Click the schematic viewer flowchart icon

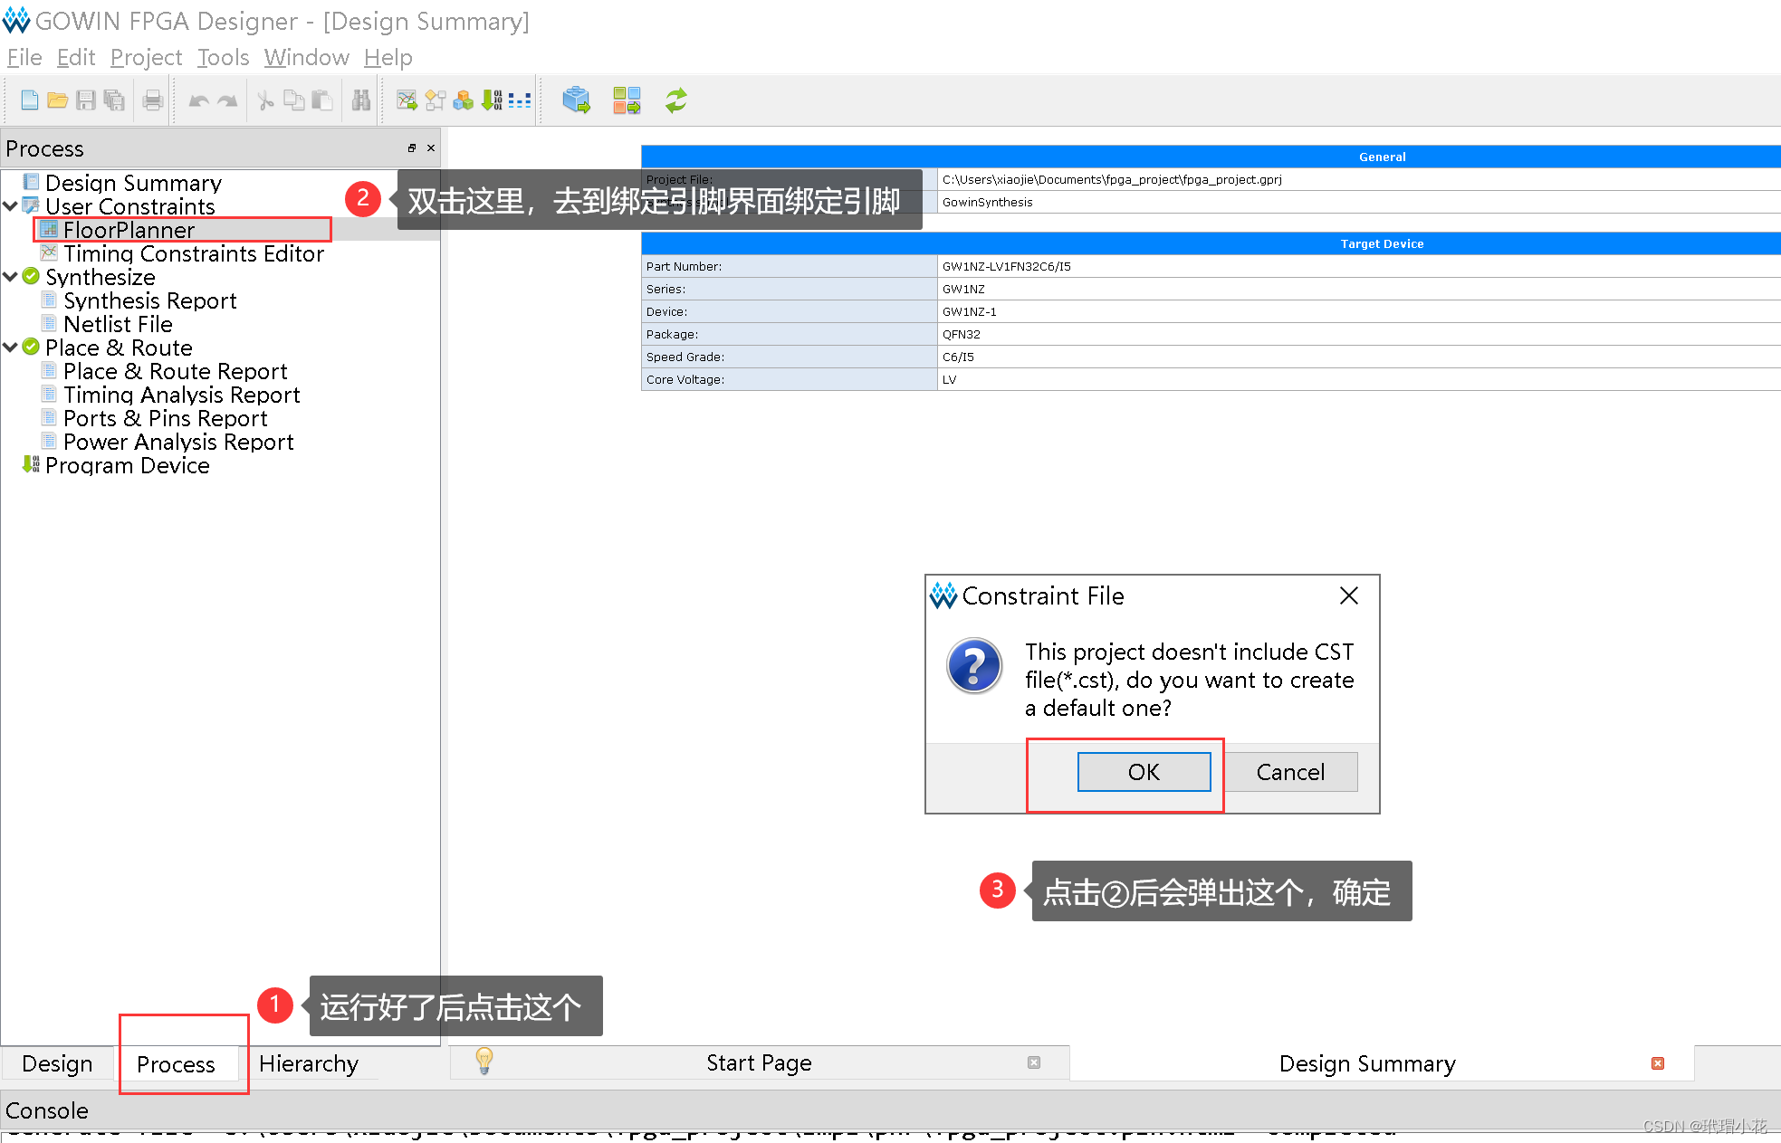click(x=436, y=100)
